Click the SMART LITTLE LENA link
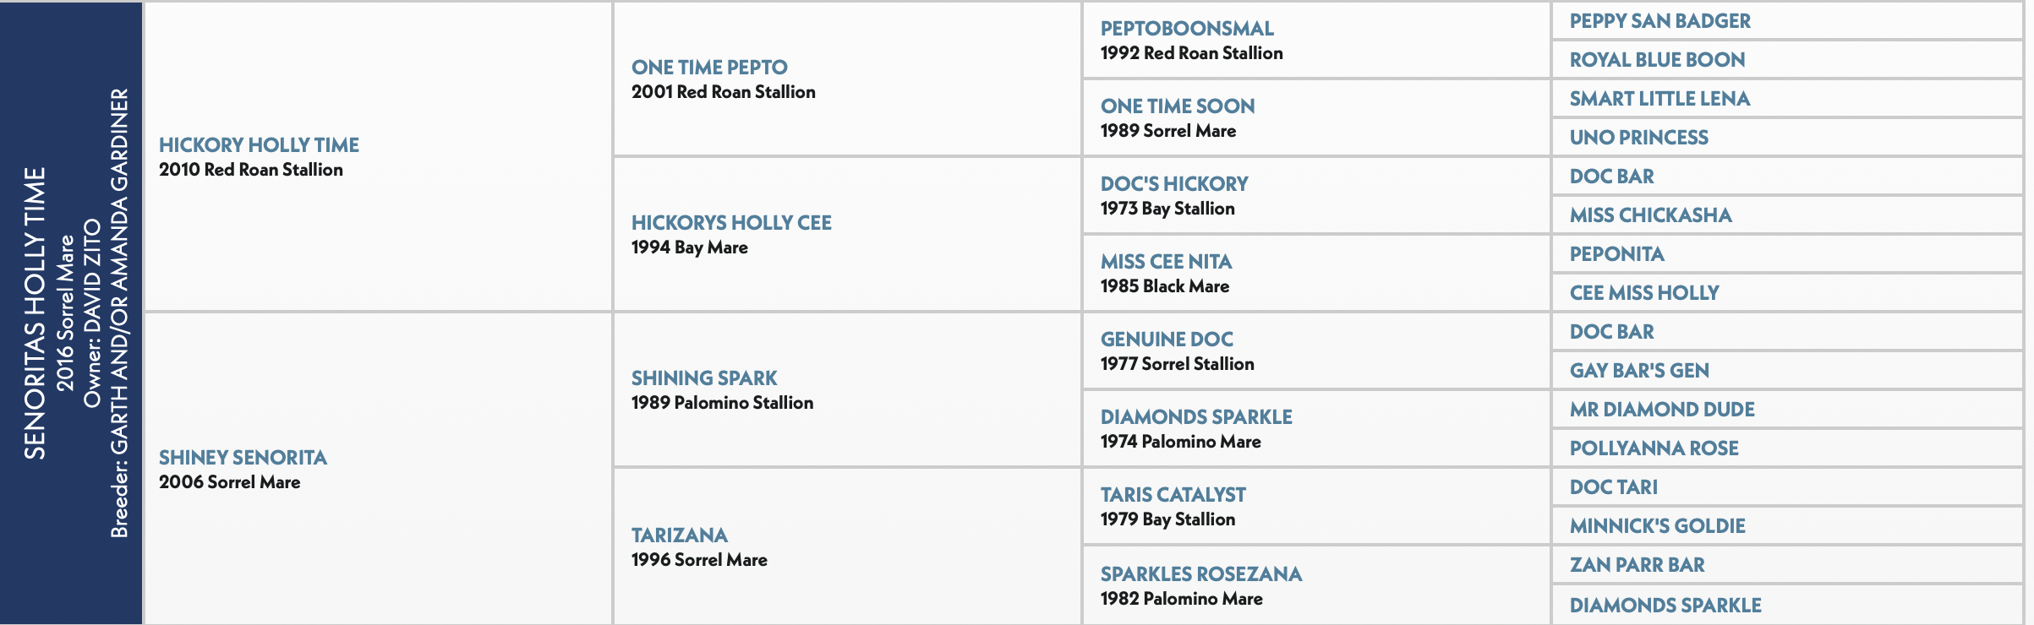Viewport: 2034px width, 625px height. pos(1659,99)
